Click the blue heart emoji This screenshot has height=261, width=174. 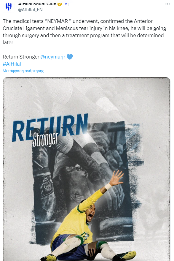point(70,57)
